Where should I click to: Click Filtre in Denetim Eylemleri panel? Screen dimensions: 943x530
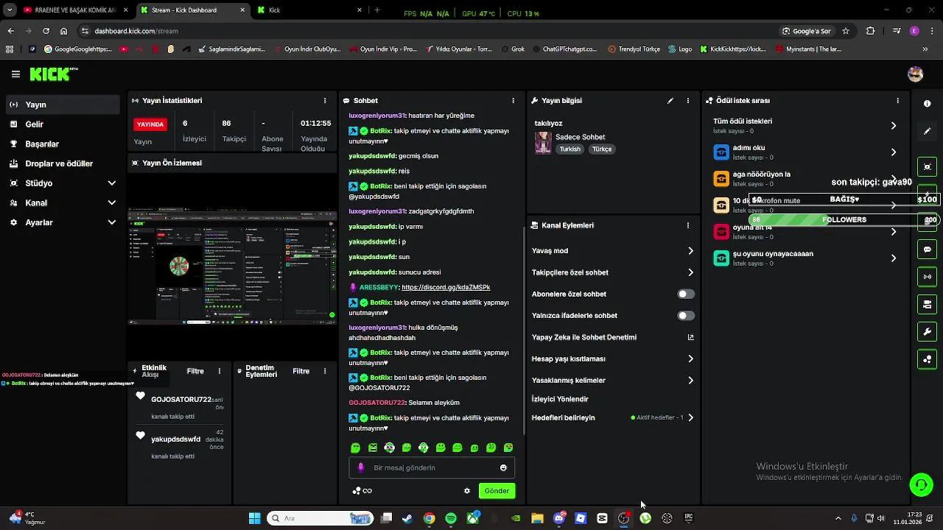point(301,371)
